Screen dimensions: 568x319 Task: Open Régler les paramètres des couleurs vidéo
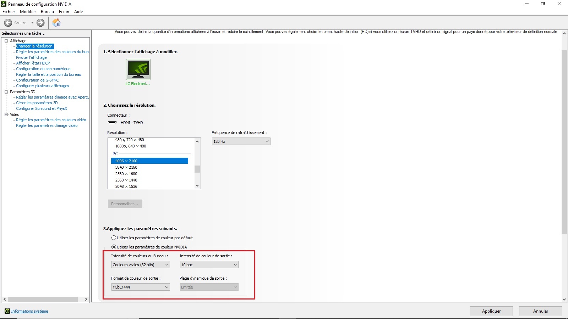[51, 120]
